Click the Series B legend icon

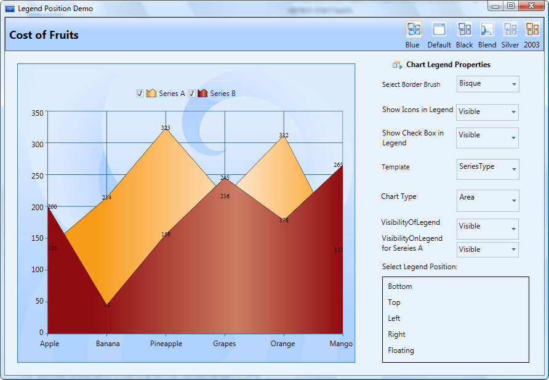[x=202, y=94]
